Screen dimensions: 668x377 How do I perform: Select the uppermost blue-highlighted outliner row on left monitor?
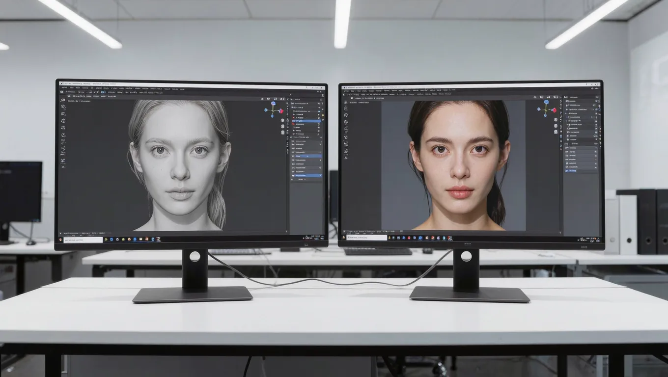tap(306, 121)
